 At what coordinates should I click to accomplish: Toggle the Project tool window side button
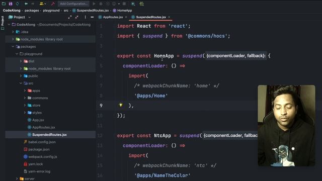[3, 23]
